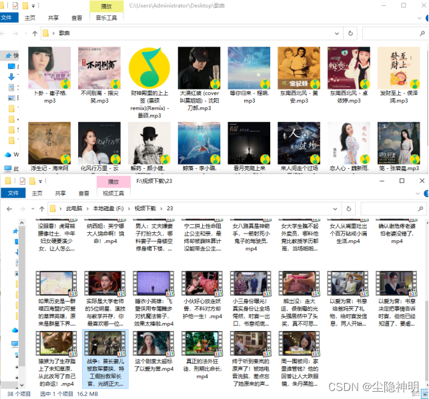This screenshot has height=399, width=429.
Task: Click search box in 歌曲 window
Action: (395, 33)
